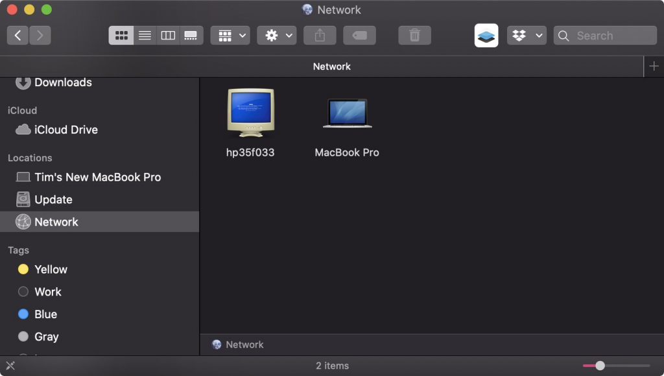Minimize the window with yellow button
The width and height of the screenshot is (664, 376).
(x=29, y=10)
